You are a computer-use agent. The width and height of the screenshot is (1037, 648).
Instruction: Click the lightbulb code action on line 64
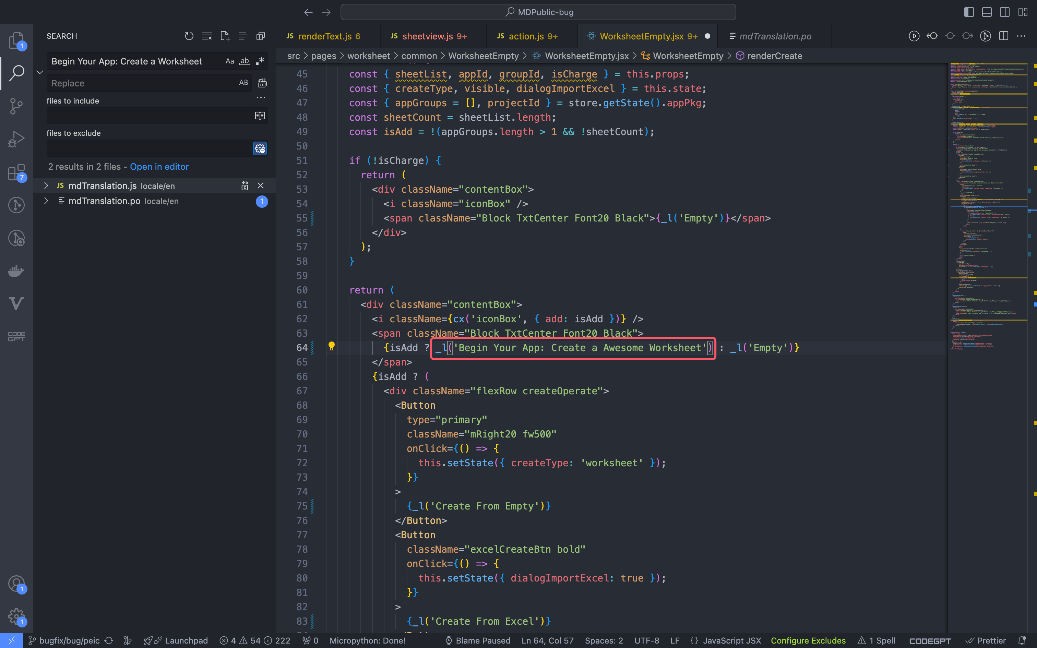(x=331, y=346)
